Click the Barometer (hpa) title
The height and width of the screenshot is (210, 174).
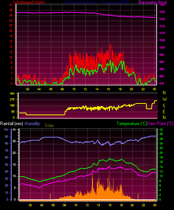(153, 2)
